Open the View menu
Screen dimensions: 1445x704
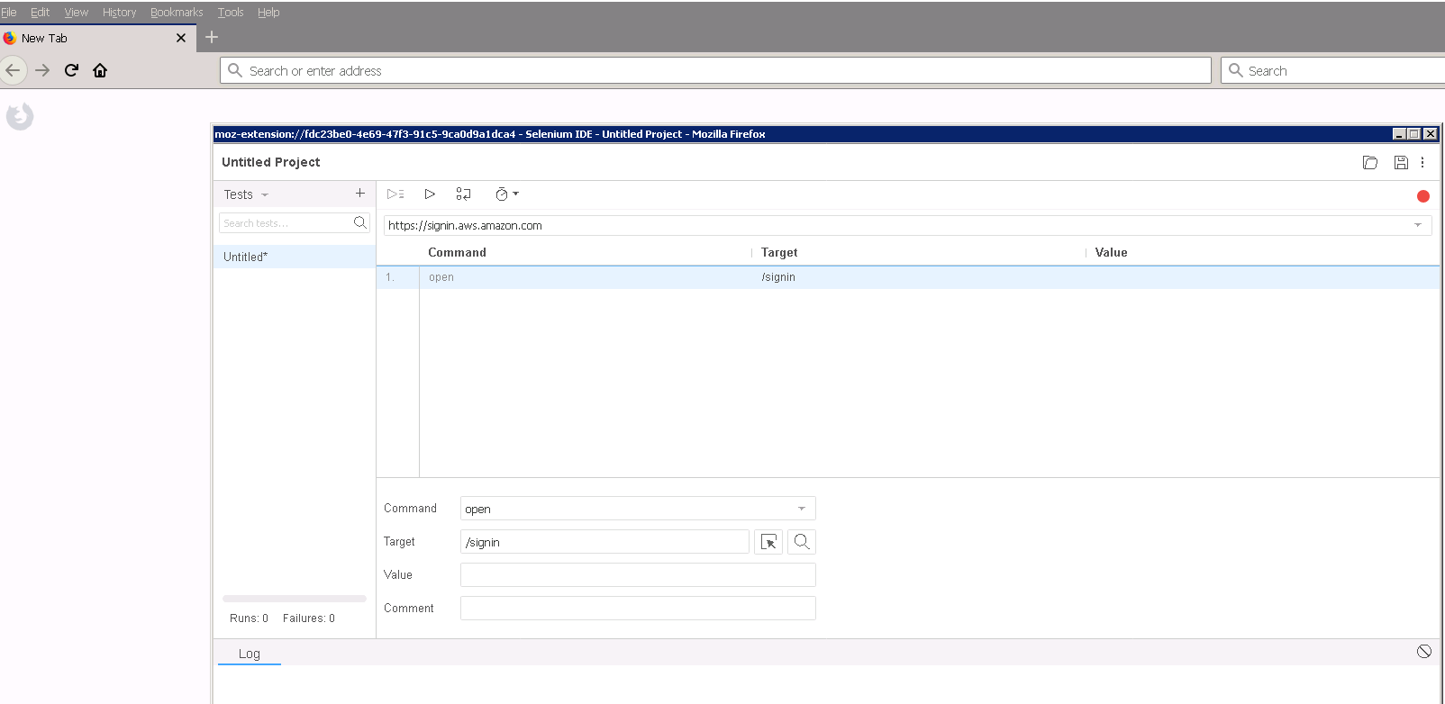click(77, 13)
